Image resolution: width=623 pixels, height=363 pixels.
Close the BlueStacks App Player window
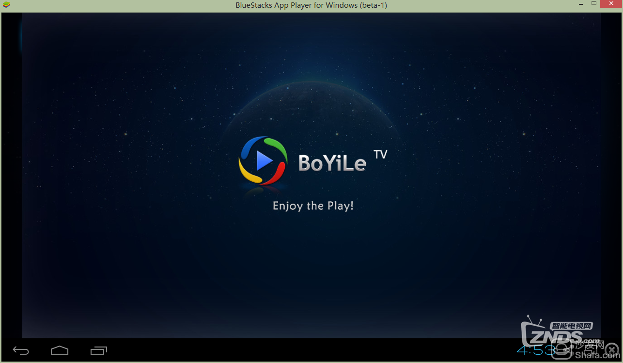(x=611, y=4)
